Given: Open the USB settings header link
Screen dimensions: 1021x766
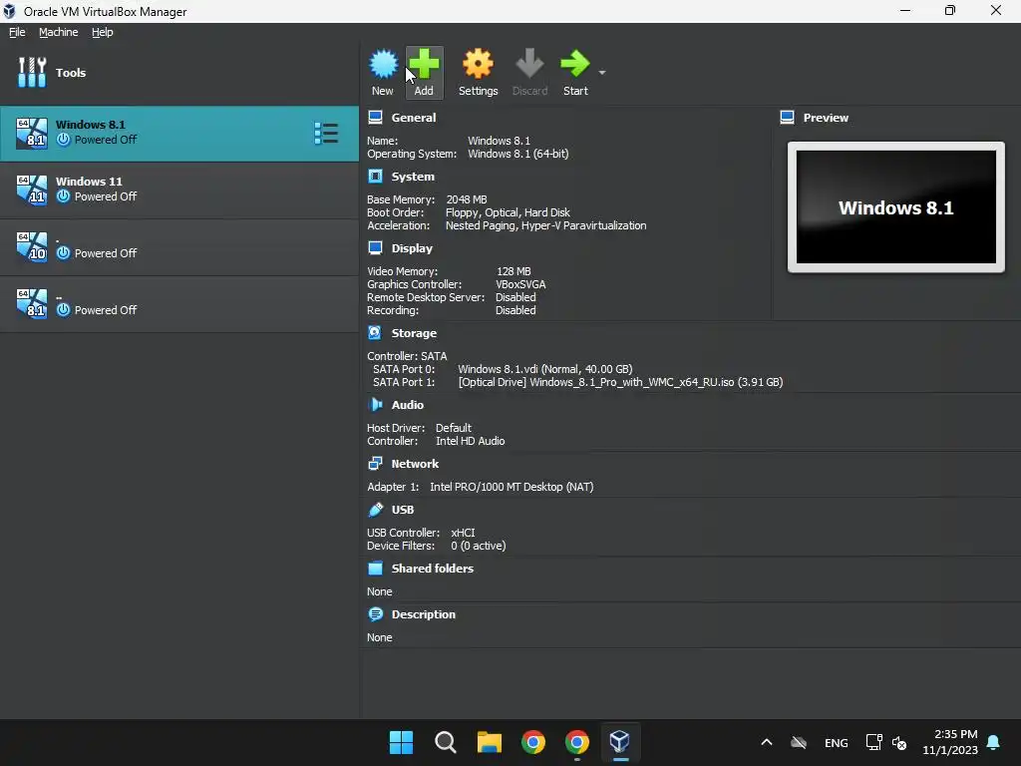Looking at the screenshot, I should [x=403, y=510].
